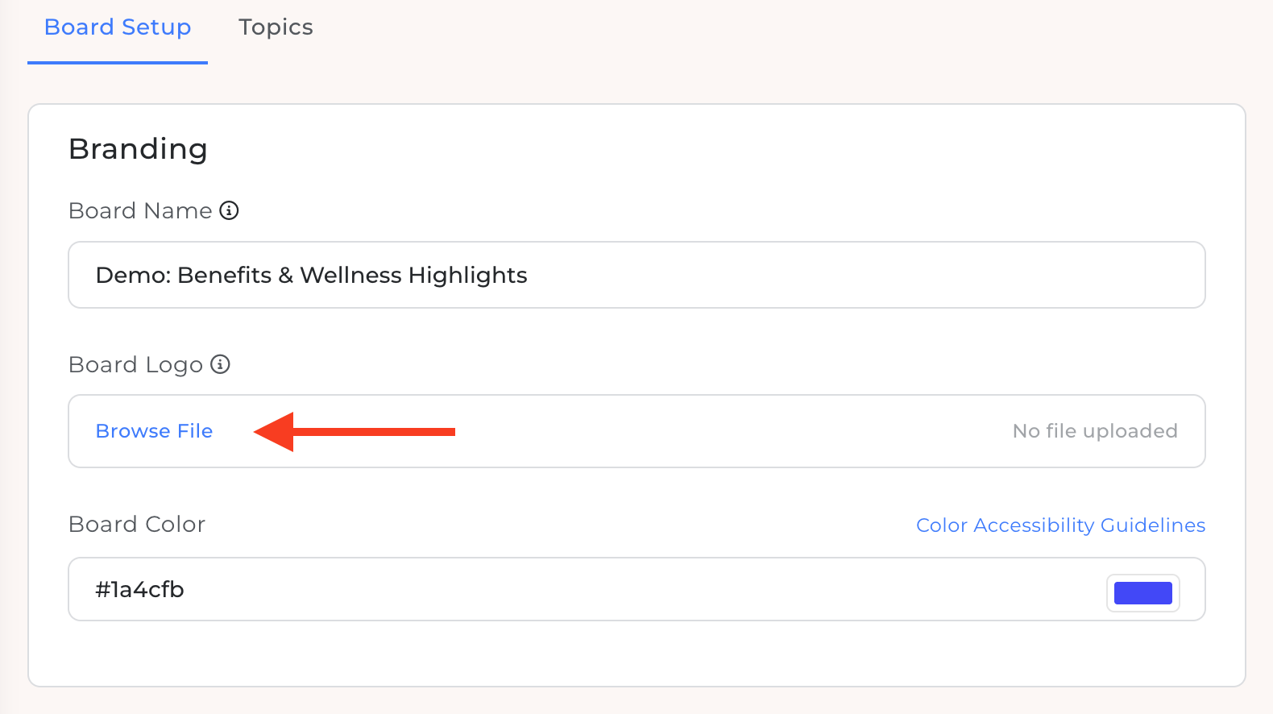Click the Board Color label text
This screenshot has height=714, width=1273.
(x=137, y=525)
